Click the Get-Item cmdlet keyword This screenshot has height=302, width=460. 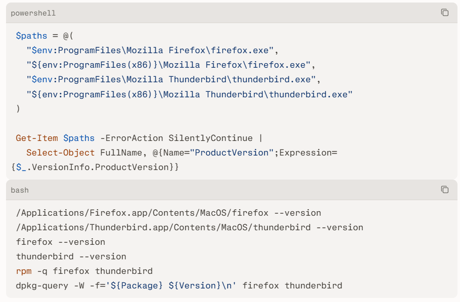[x=37, y=138]
